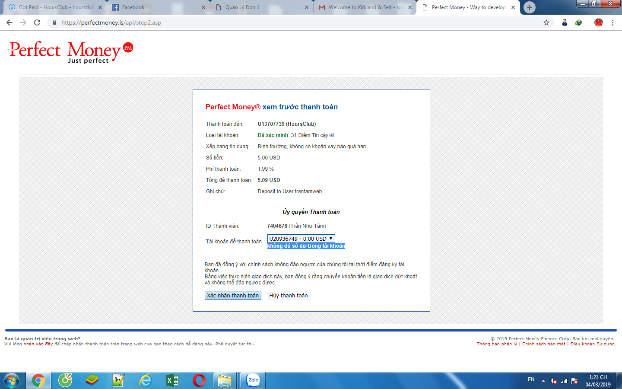Viewport: 622px width, 389px height.
Task: Close the Facebook tab
Action: click(x=203, y=7)
